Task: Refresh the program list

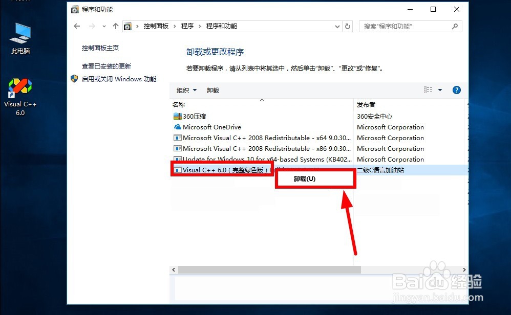Action: click(348, 27)
